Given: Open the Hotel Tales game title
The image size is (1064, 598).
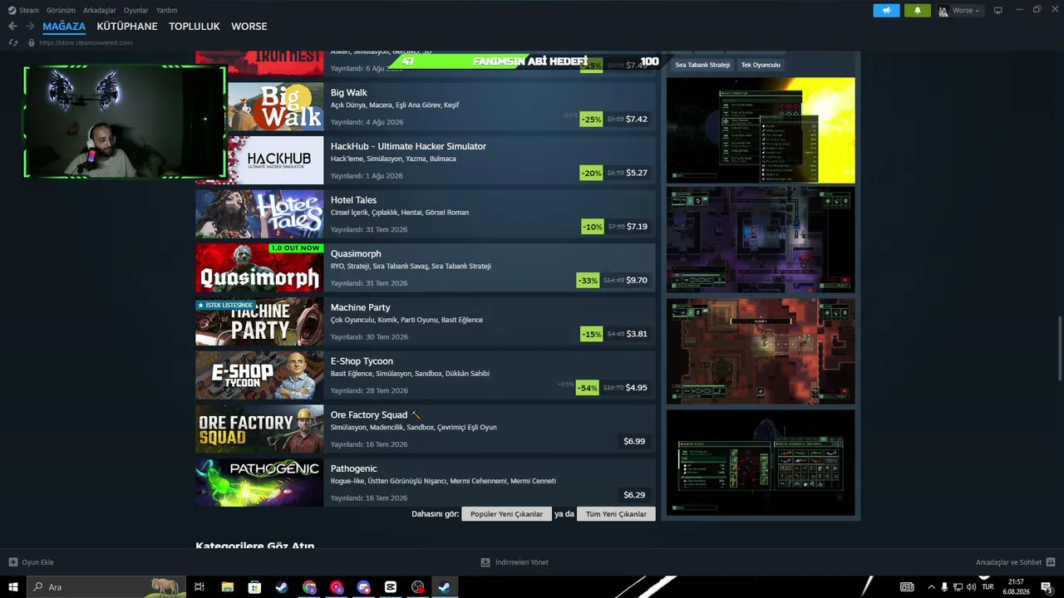Looking at the screenshot, I should 353,200.
